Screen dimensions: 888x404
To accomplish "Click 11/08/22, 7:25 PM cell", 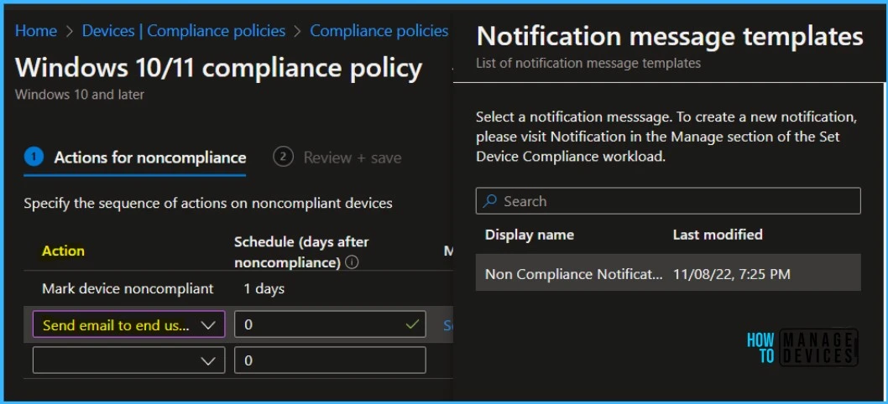I will [731, 274].
